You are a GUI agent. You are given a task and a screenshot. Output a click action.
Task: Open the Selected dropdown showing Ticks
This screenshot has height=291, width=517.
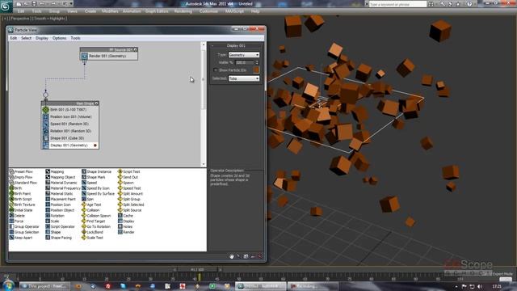(244, 78)
